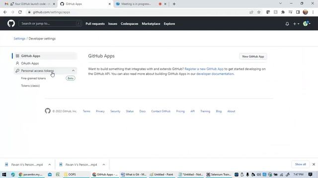
Task: Follow the Register a new GitHub App link
Action: coord(204,69)
